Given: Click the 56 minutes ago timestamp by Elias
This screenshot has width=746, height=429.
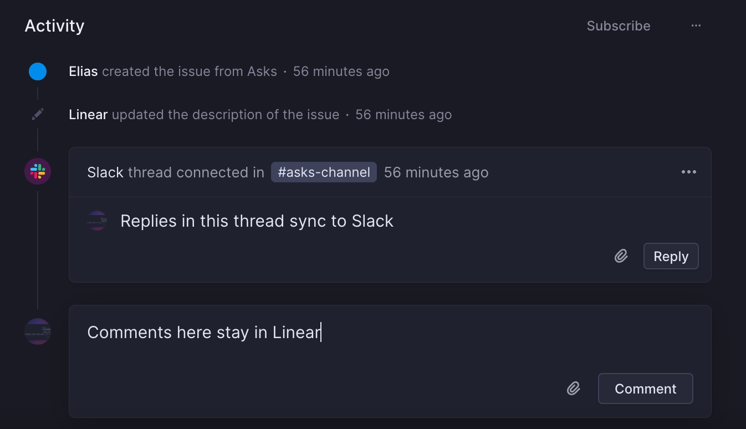Looking at the screenshot, I should [x=341, y=71].
